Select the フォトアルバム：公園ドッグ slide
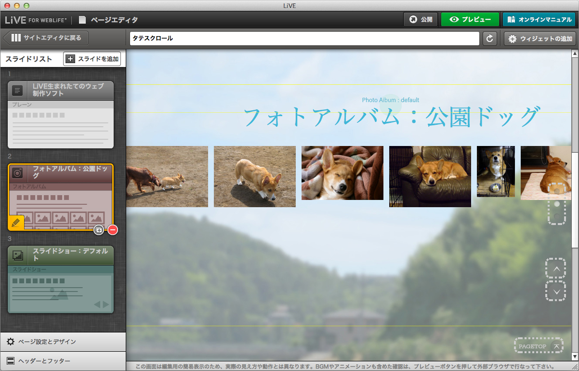The height and width of the screenshot is (371, 579). pyautogui.click(x=61, y=197)
